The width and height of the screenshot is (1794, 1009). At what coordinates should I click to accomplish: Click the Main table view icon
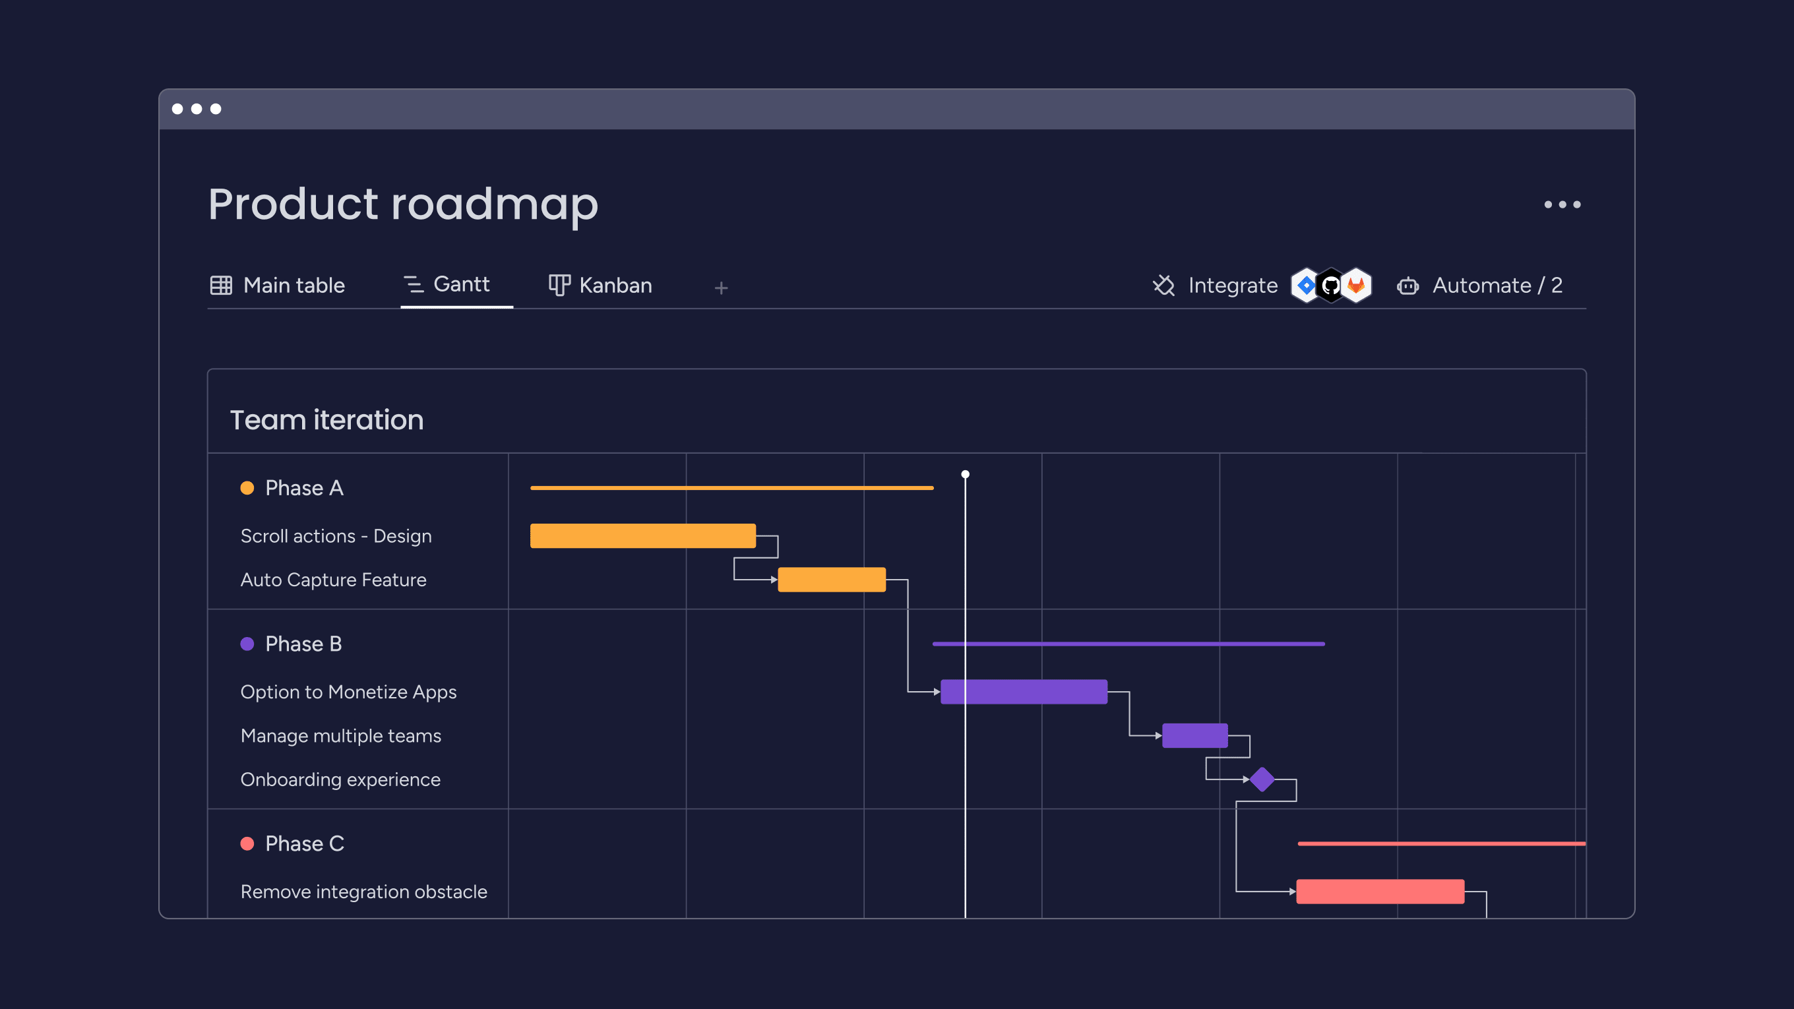pyautogui.click(x=222, y=285)
